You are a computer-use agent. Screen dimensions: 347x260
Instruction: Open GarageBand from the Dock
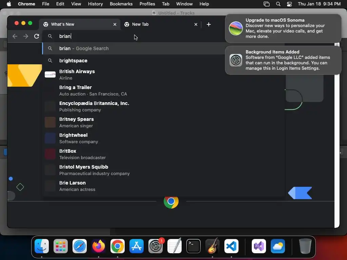tap(212, 246)
